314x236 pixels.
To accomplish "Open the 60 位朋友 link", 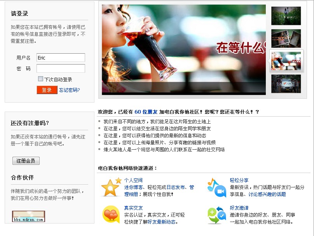I will [x=146, y=112].
